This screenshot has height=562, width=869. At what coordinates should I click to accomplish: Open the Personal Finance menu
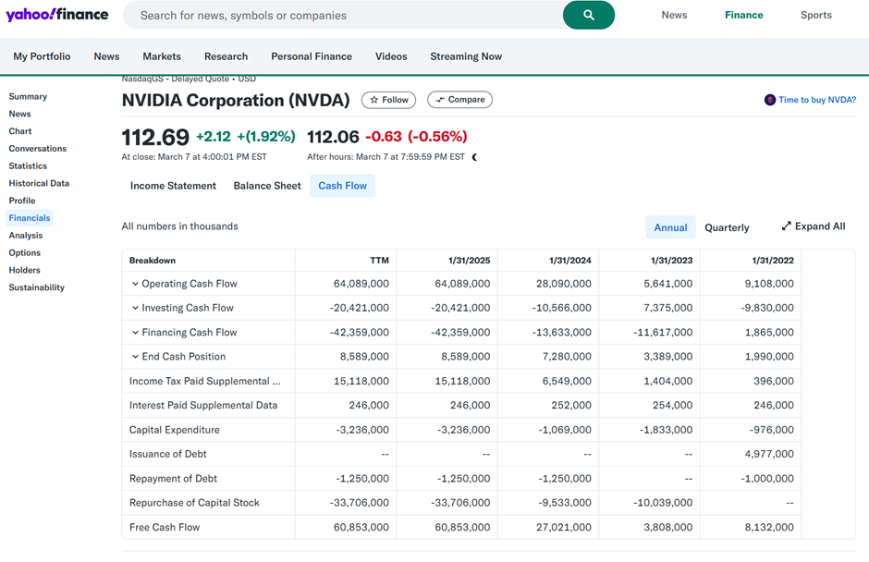click(312, 56)
